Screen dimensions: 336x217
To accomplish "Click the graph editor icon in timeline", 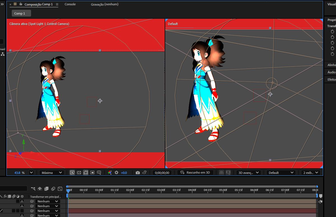I will [60, 189].
